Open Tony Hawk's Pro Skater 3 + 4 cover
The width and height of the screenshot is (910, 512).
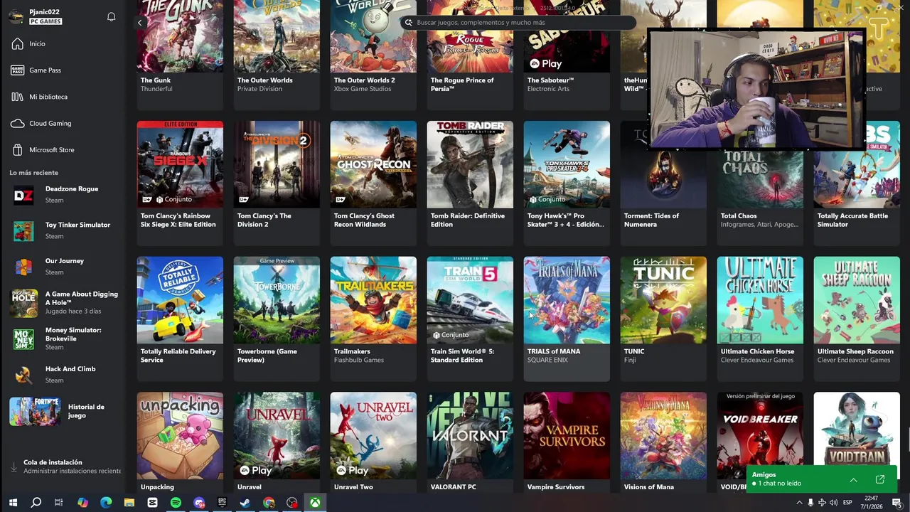coord(567,164)
